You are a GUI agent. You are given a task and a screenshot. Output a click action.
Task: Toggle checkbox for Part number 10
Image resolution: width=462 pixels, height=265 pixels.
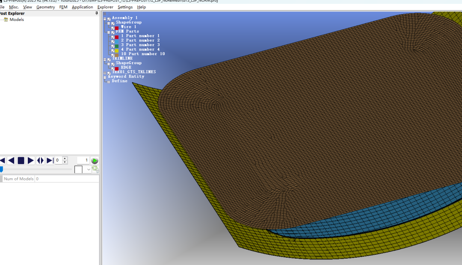click(113, 55)
